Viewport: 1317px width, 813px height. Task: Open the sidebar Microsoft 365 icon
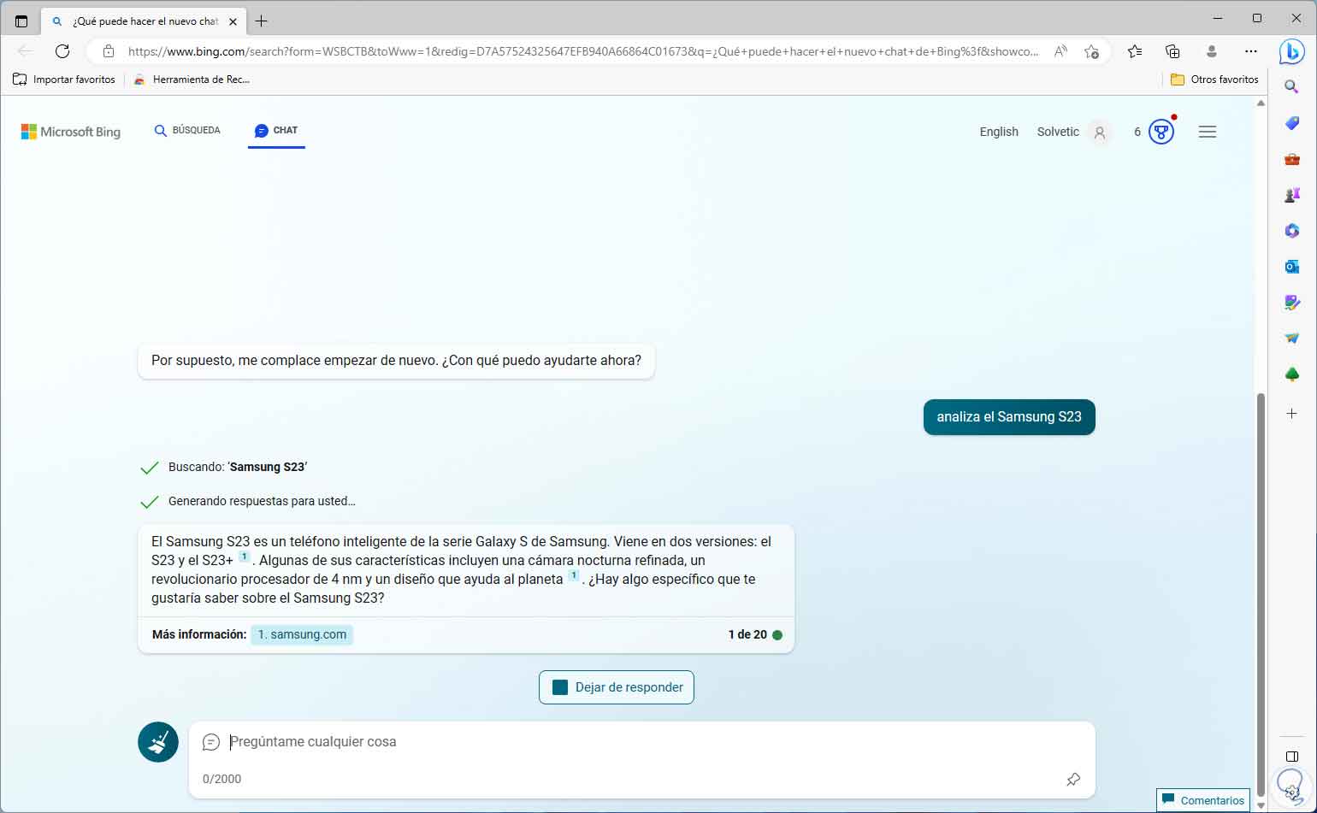(1291, 231)
